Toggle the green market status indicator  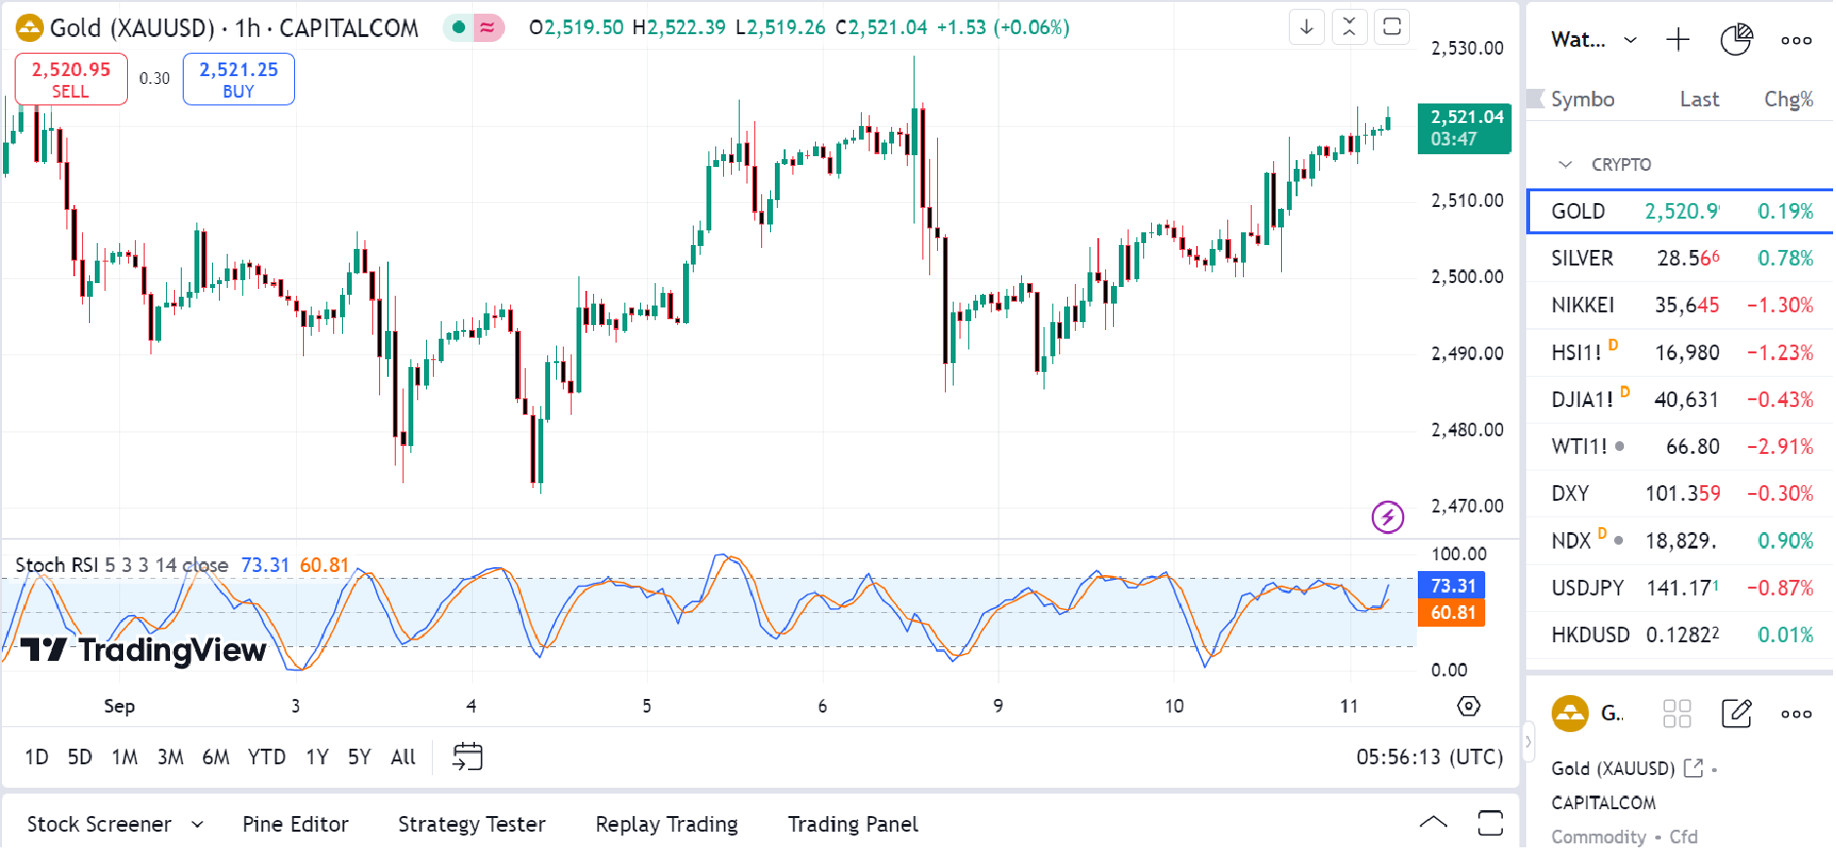tap(458, 27)
